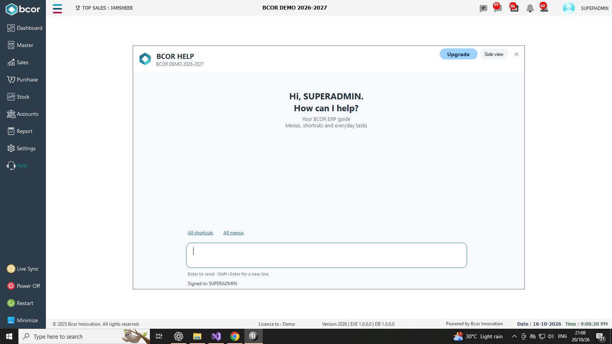612x344 pixels.
Task: Open the All menus link
Action: pos(233,233)
